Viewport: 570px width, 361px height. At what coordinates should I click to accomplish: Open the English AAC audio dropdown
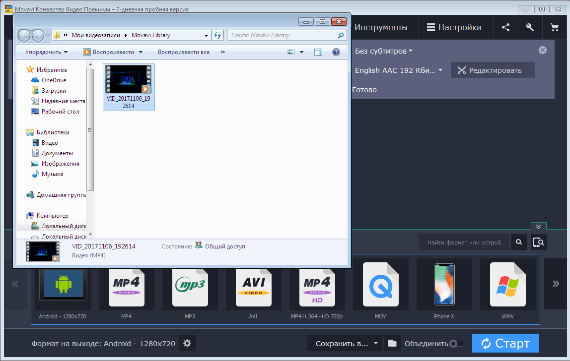398,70
